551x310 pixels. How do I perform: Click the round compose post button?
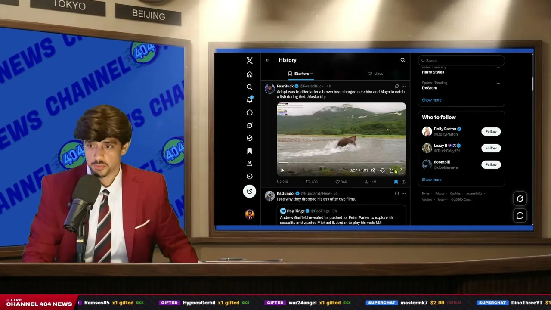[x=250, y=191]
